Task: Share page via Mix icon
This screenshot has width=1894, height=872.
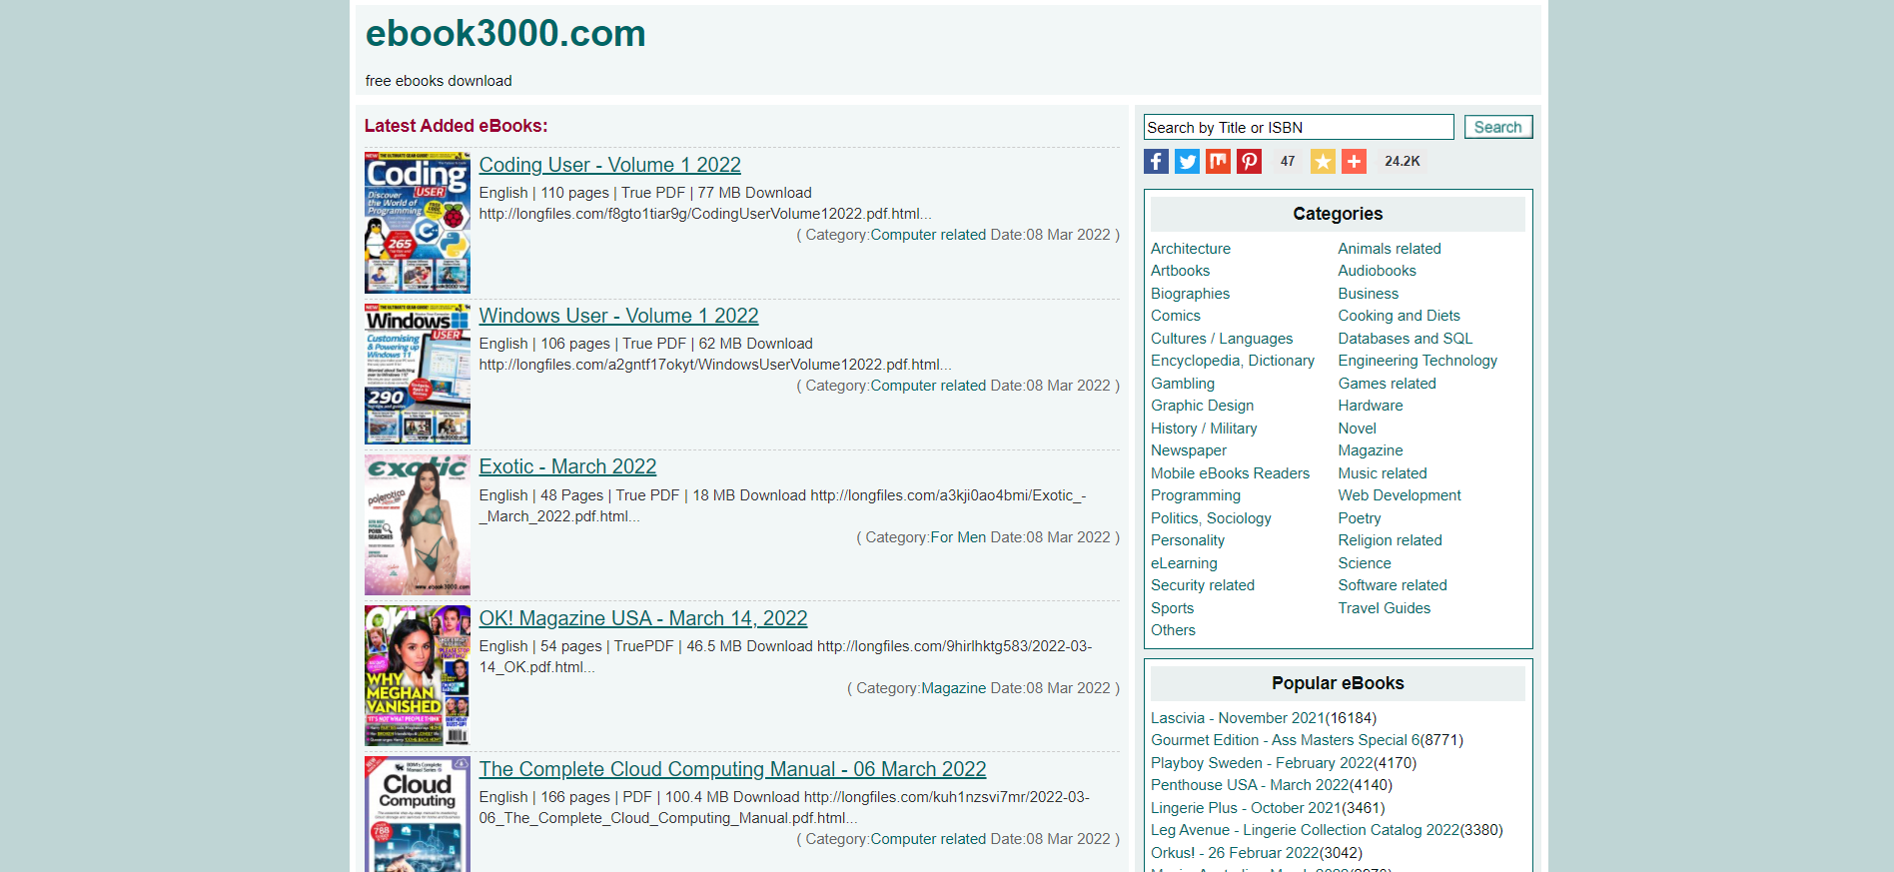Action: 1218,161
